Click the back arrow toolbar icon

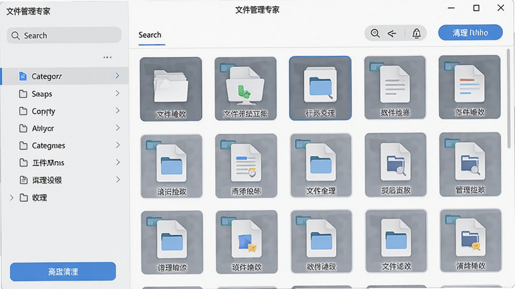click(x=391, y=33)
